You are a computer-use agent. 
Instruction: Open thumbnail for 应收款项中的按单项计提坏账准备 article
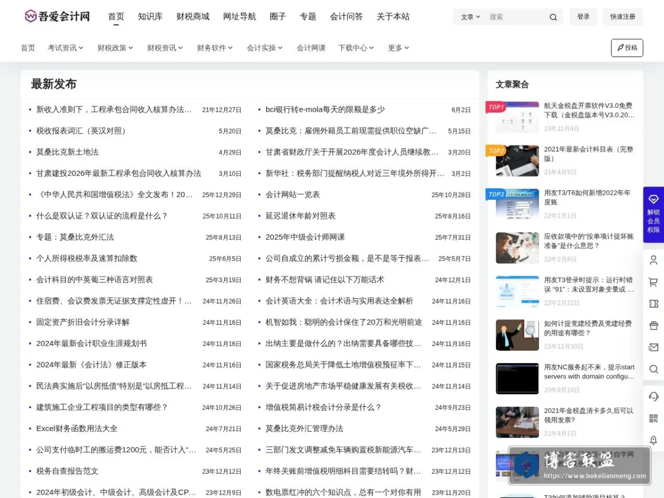tap(517, 248)
